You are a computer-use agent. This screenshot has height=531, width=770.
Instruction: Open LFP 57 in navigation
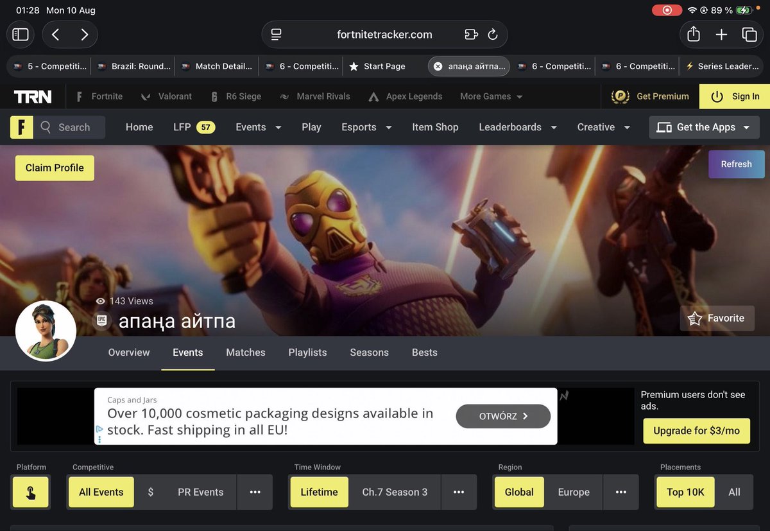(194, 127)
